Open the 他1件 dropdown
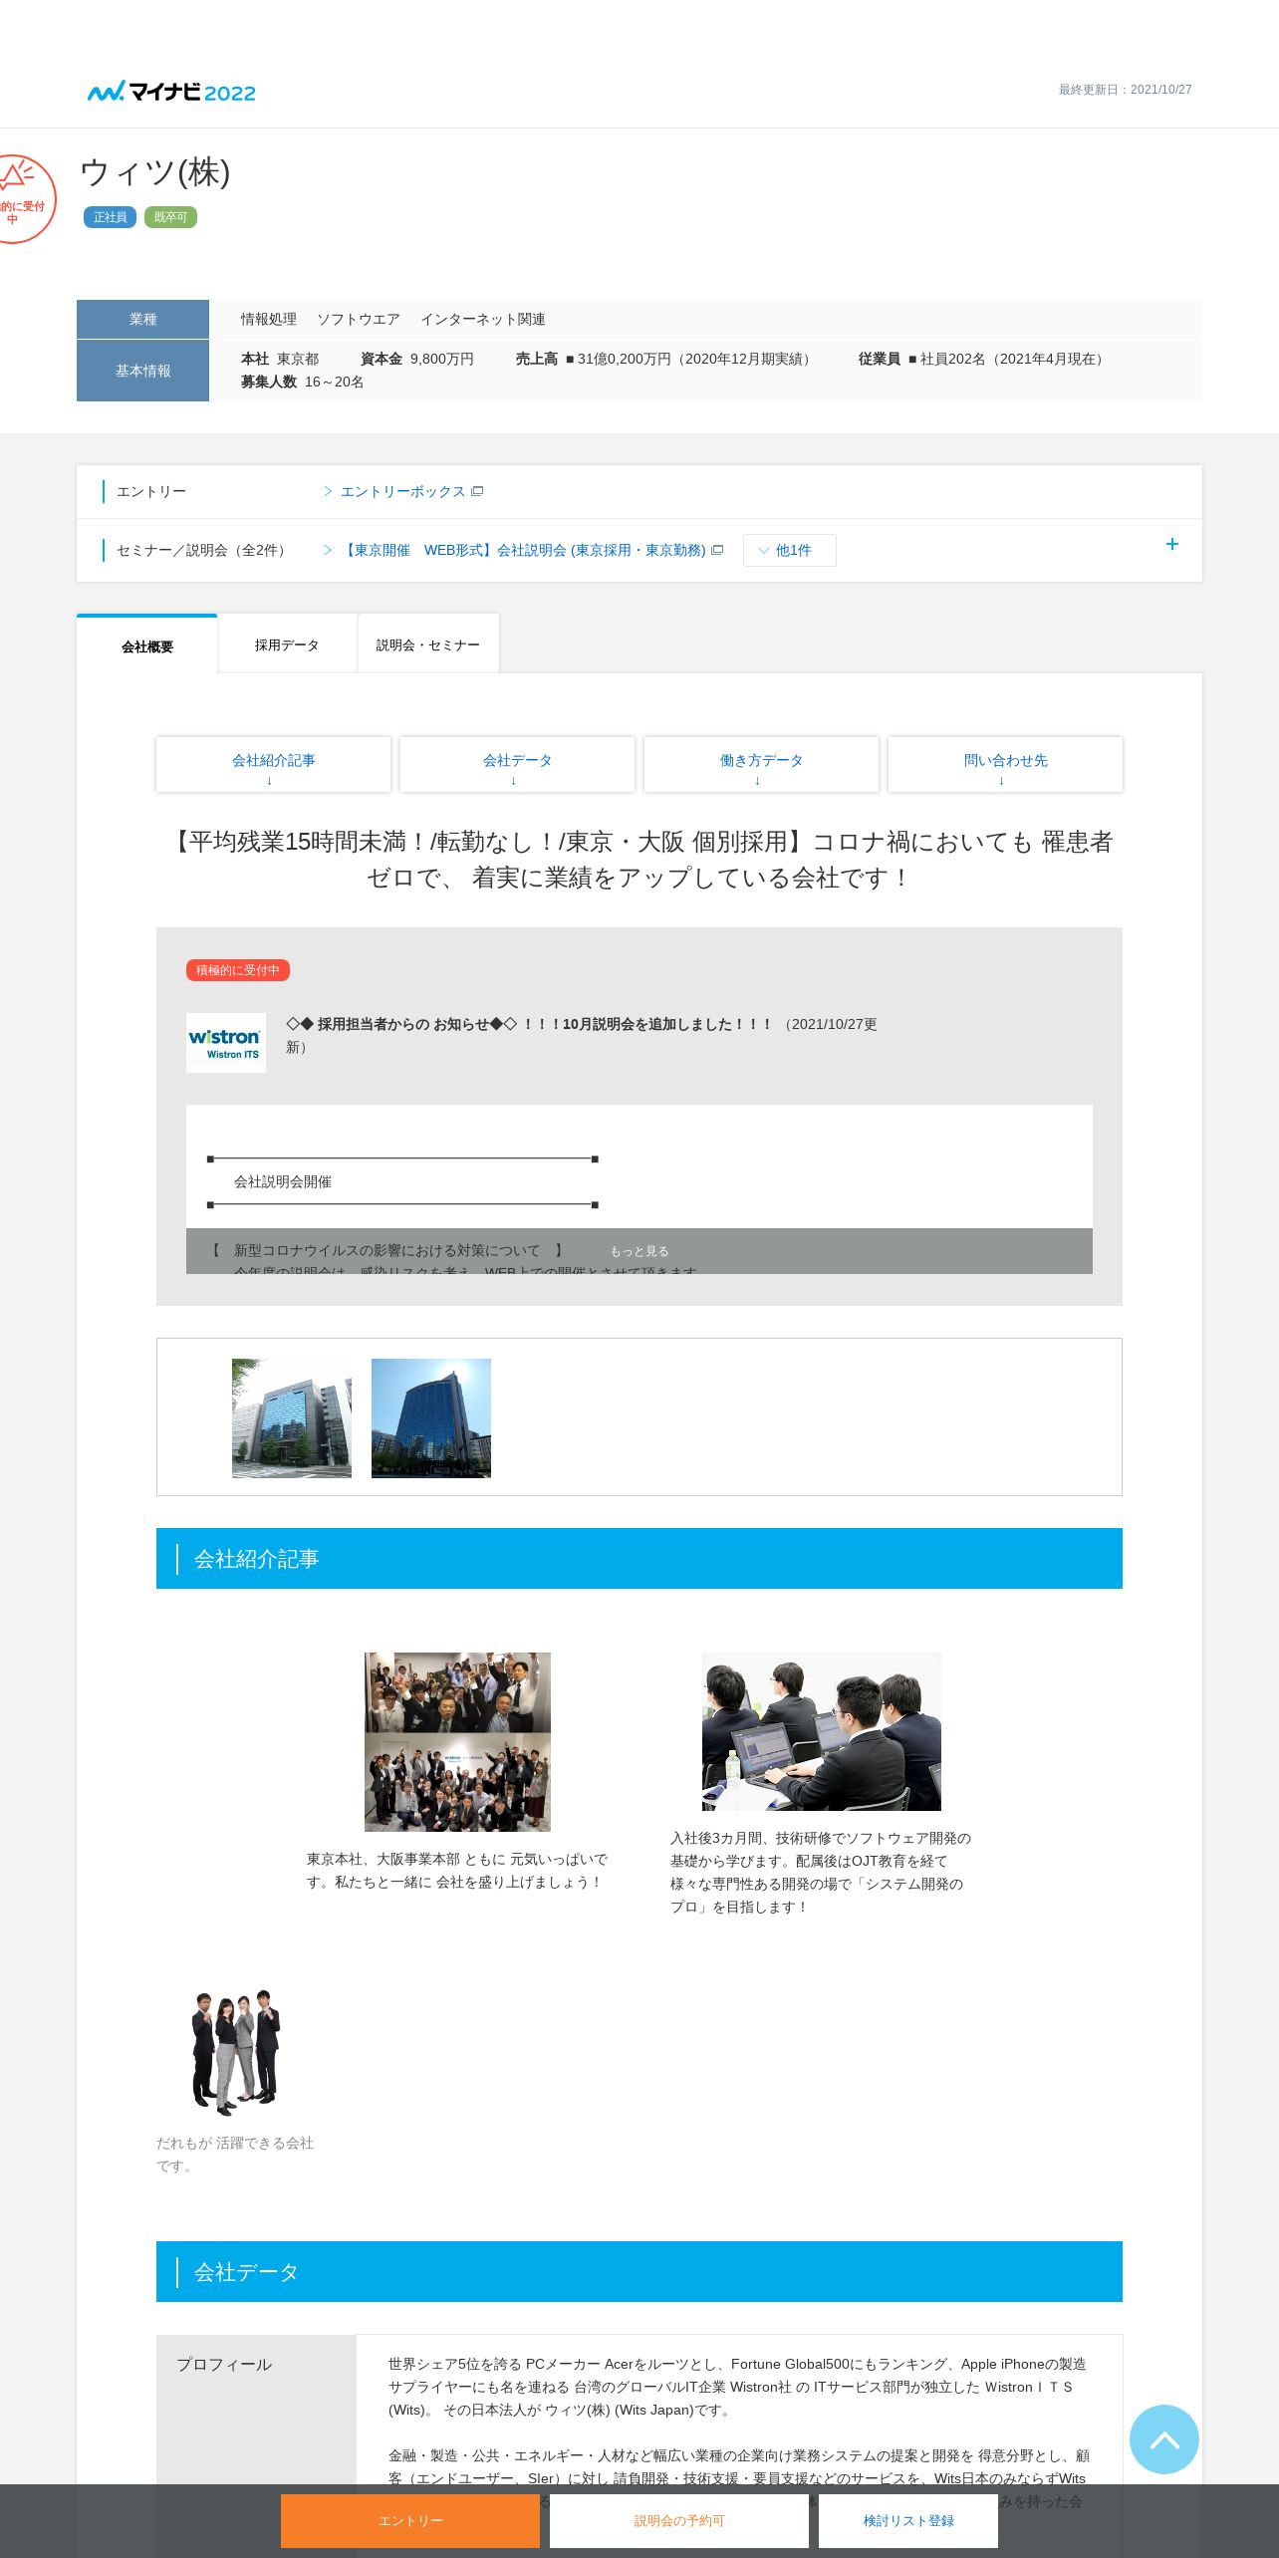 click(x=789, y=550)
